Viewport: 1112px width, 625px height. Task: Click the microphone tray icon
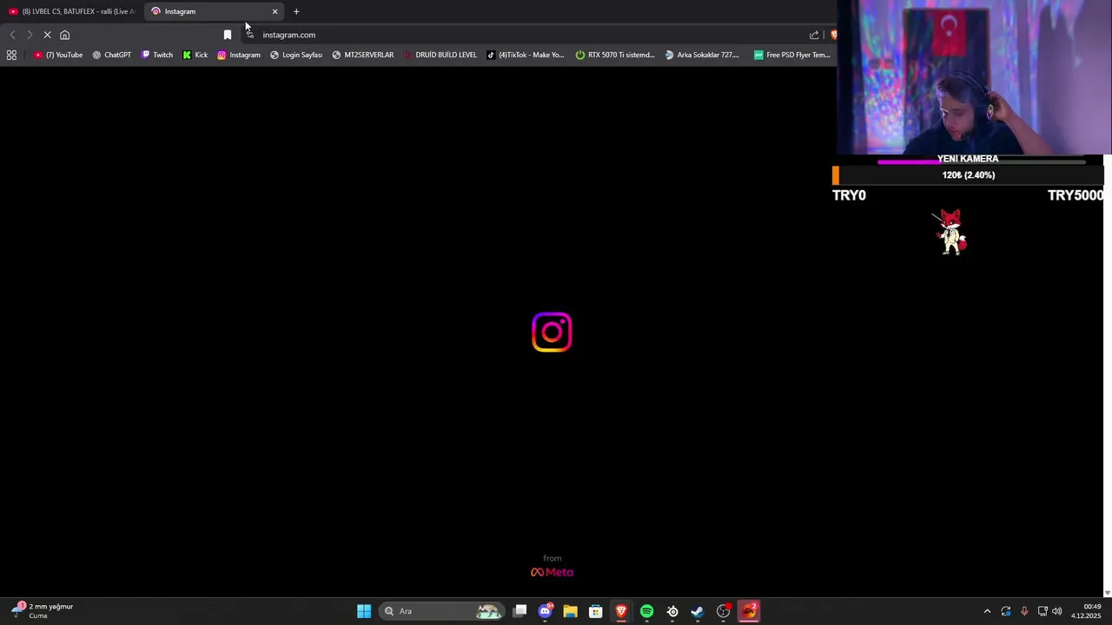click(x=1024, y=611)
